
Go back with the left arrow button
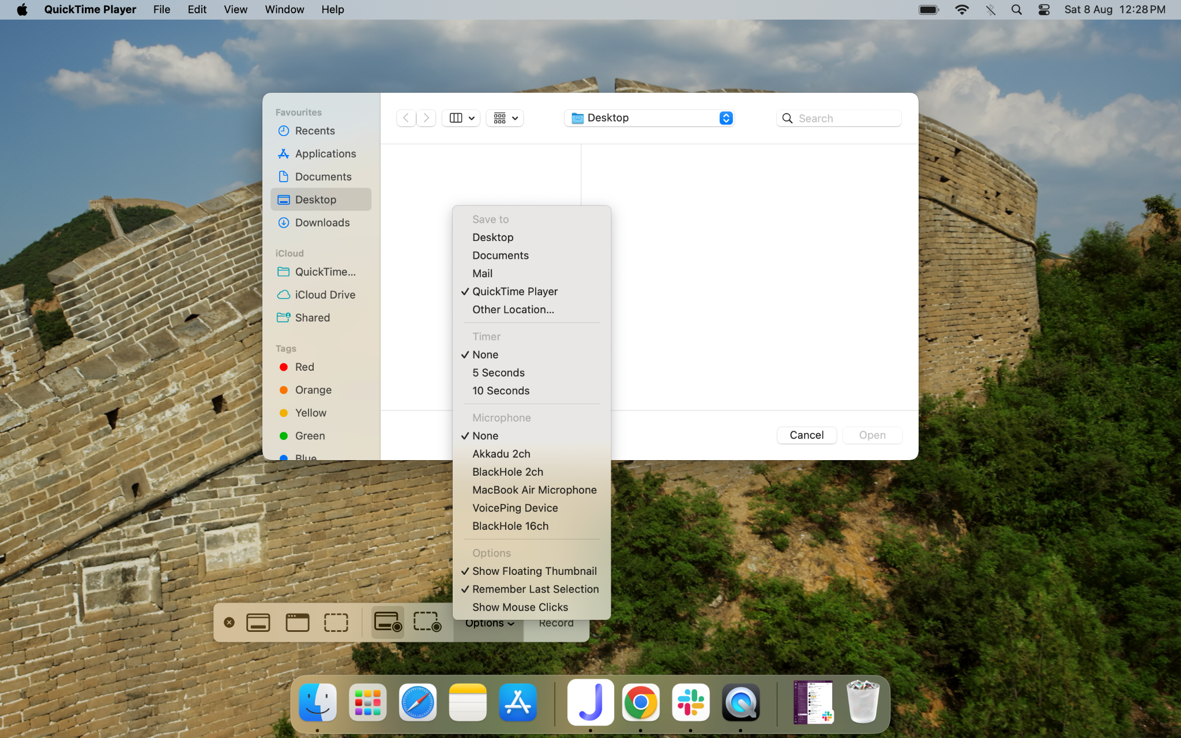[406, 118]
